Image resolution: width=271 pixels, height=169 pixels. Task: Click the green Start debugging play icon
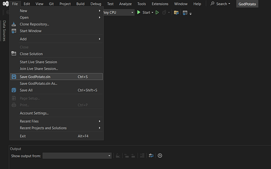point(139,12)
